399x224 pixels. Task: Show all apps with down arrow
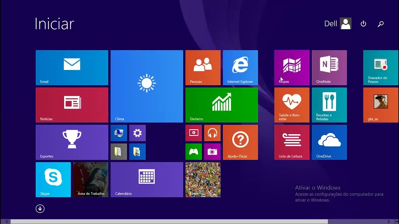tap(40, 209)
